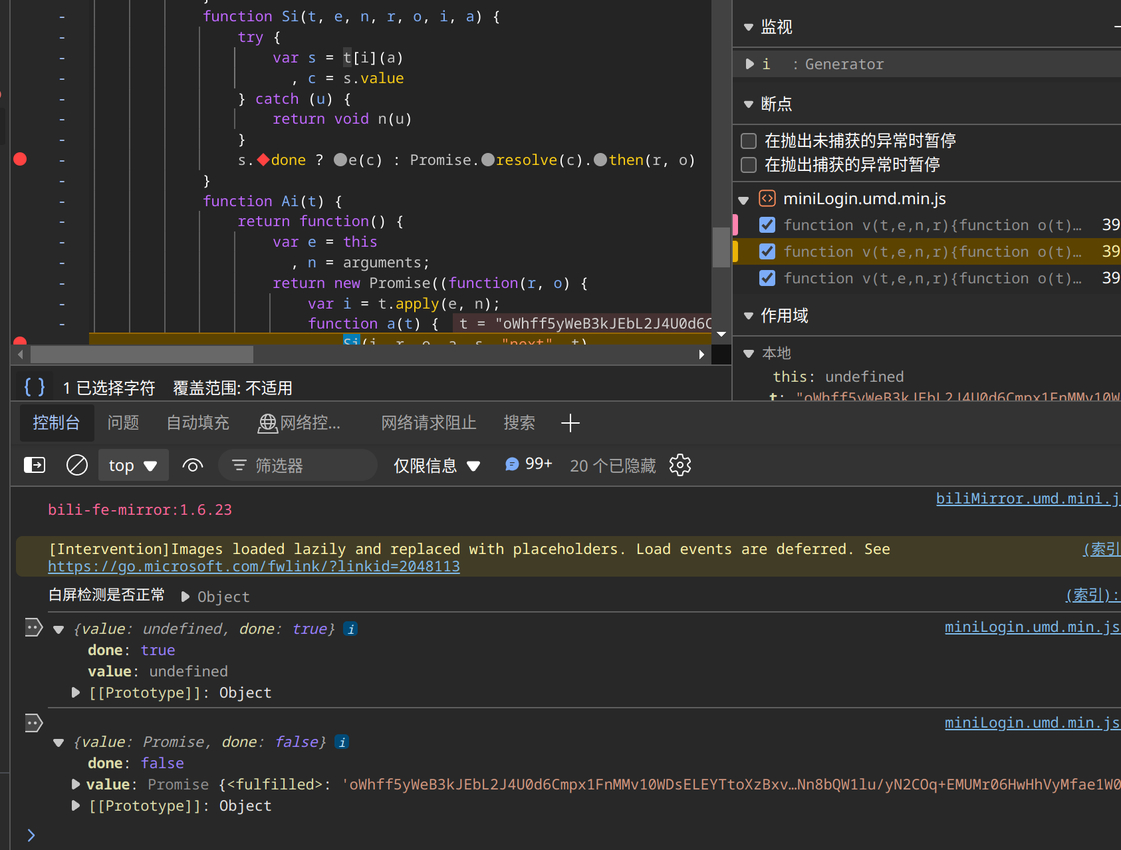Click the first console result arrow icon
The height and width of the screenshot is (850, 1121).
33,627
